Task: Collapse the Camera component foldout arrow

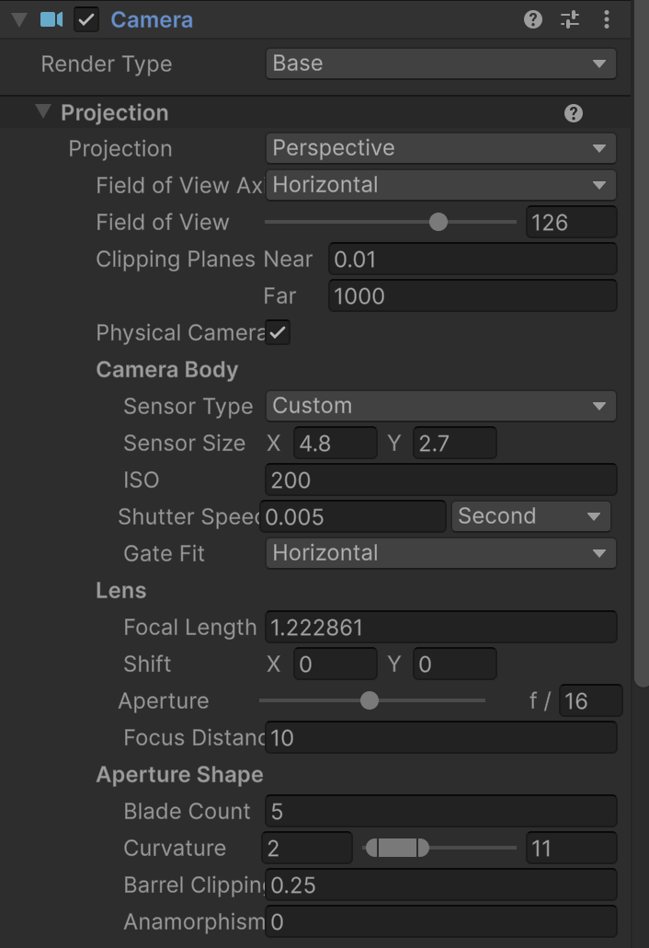Action: [19, 19]
